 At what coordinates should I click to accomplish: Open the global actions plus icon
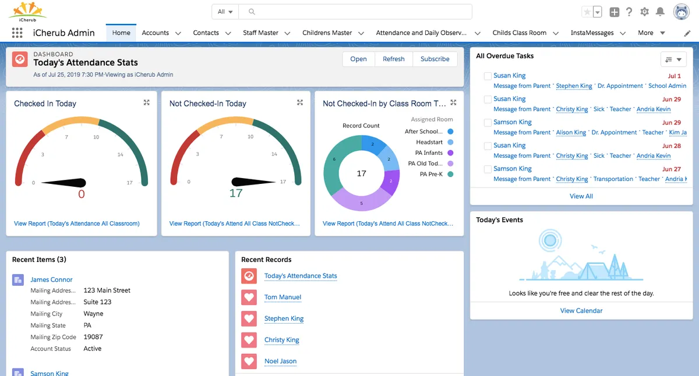(x=615, y=12)
